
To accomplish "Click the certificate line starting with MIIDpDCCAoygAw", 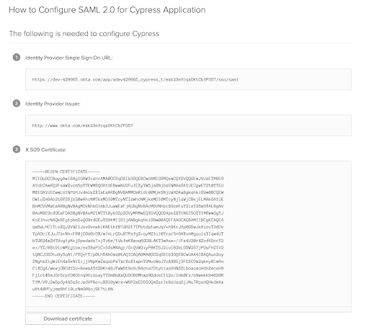I will 128,179.
